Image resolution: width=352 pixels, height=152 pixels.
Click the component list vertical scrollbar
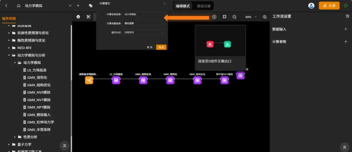click(x=71, y=80)
